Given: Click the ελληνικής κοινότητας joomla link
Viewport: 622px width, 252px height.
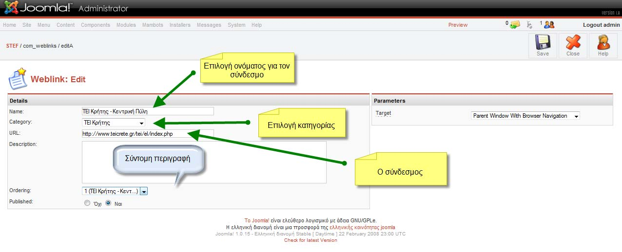Looking at the screenshot, I should tap(363, 227).
